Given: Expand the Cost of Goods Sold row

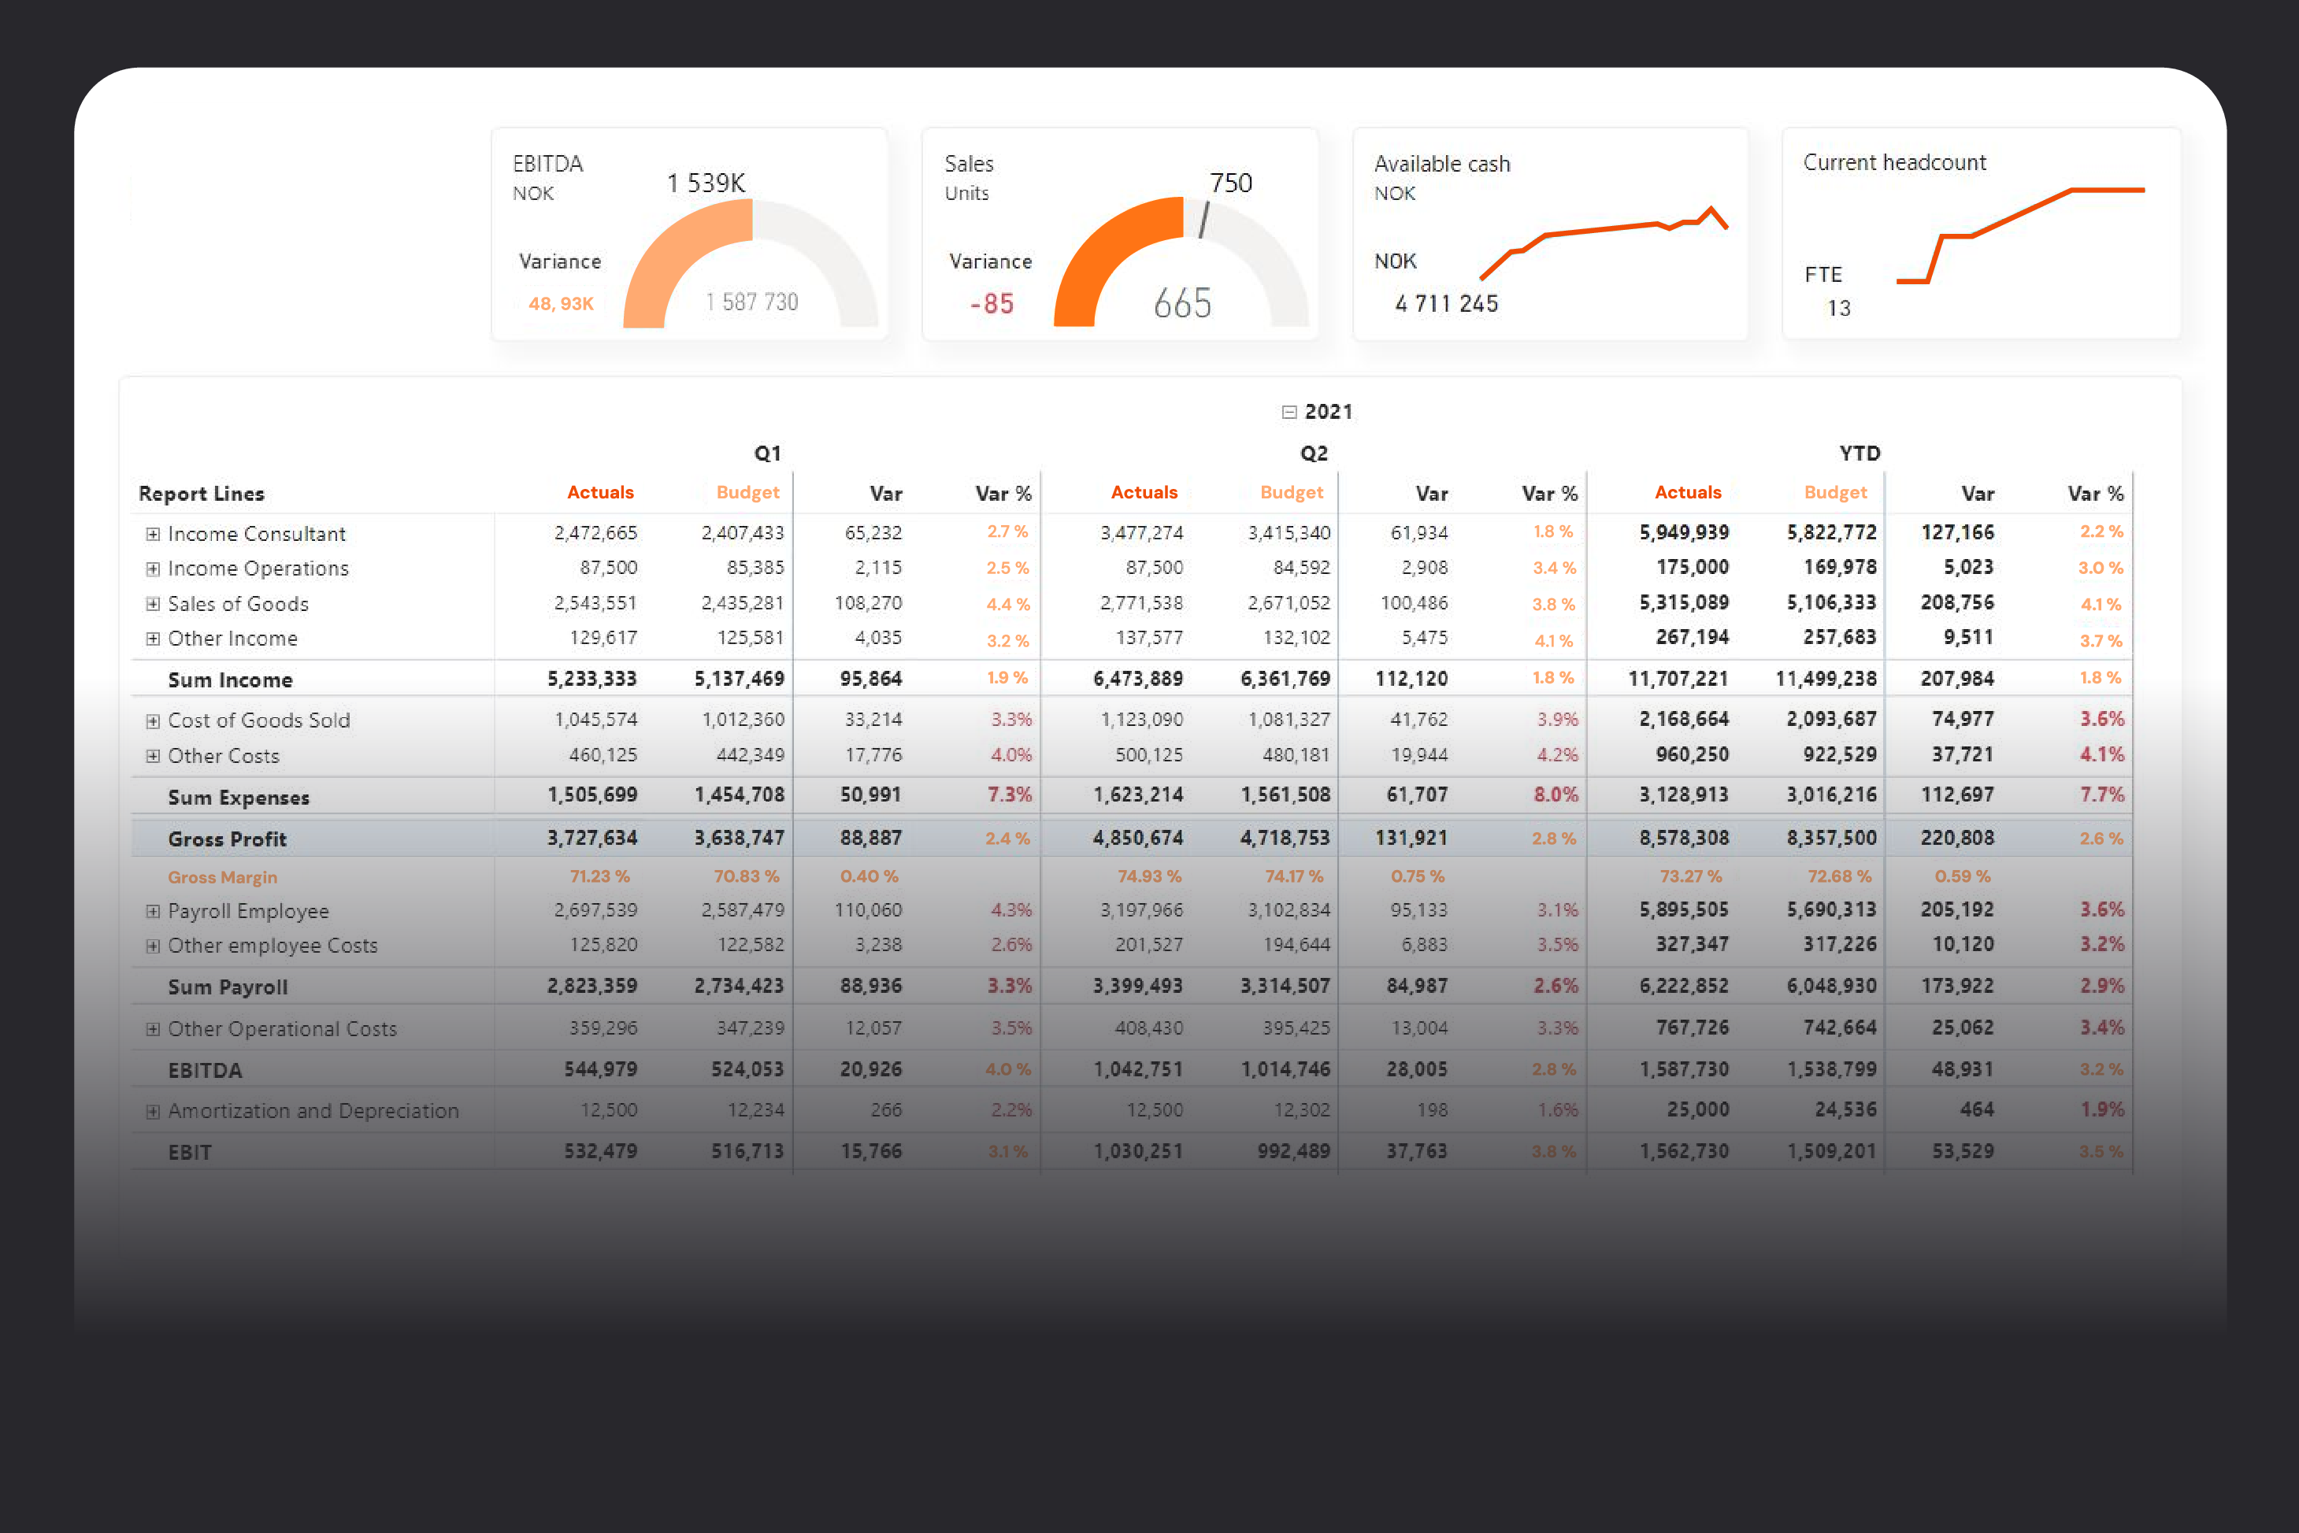Looking at the screenshot, I should pos(153,721).
